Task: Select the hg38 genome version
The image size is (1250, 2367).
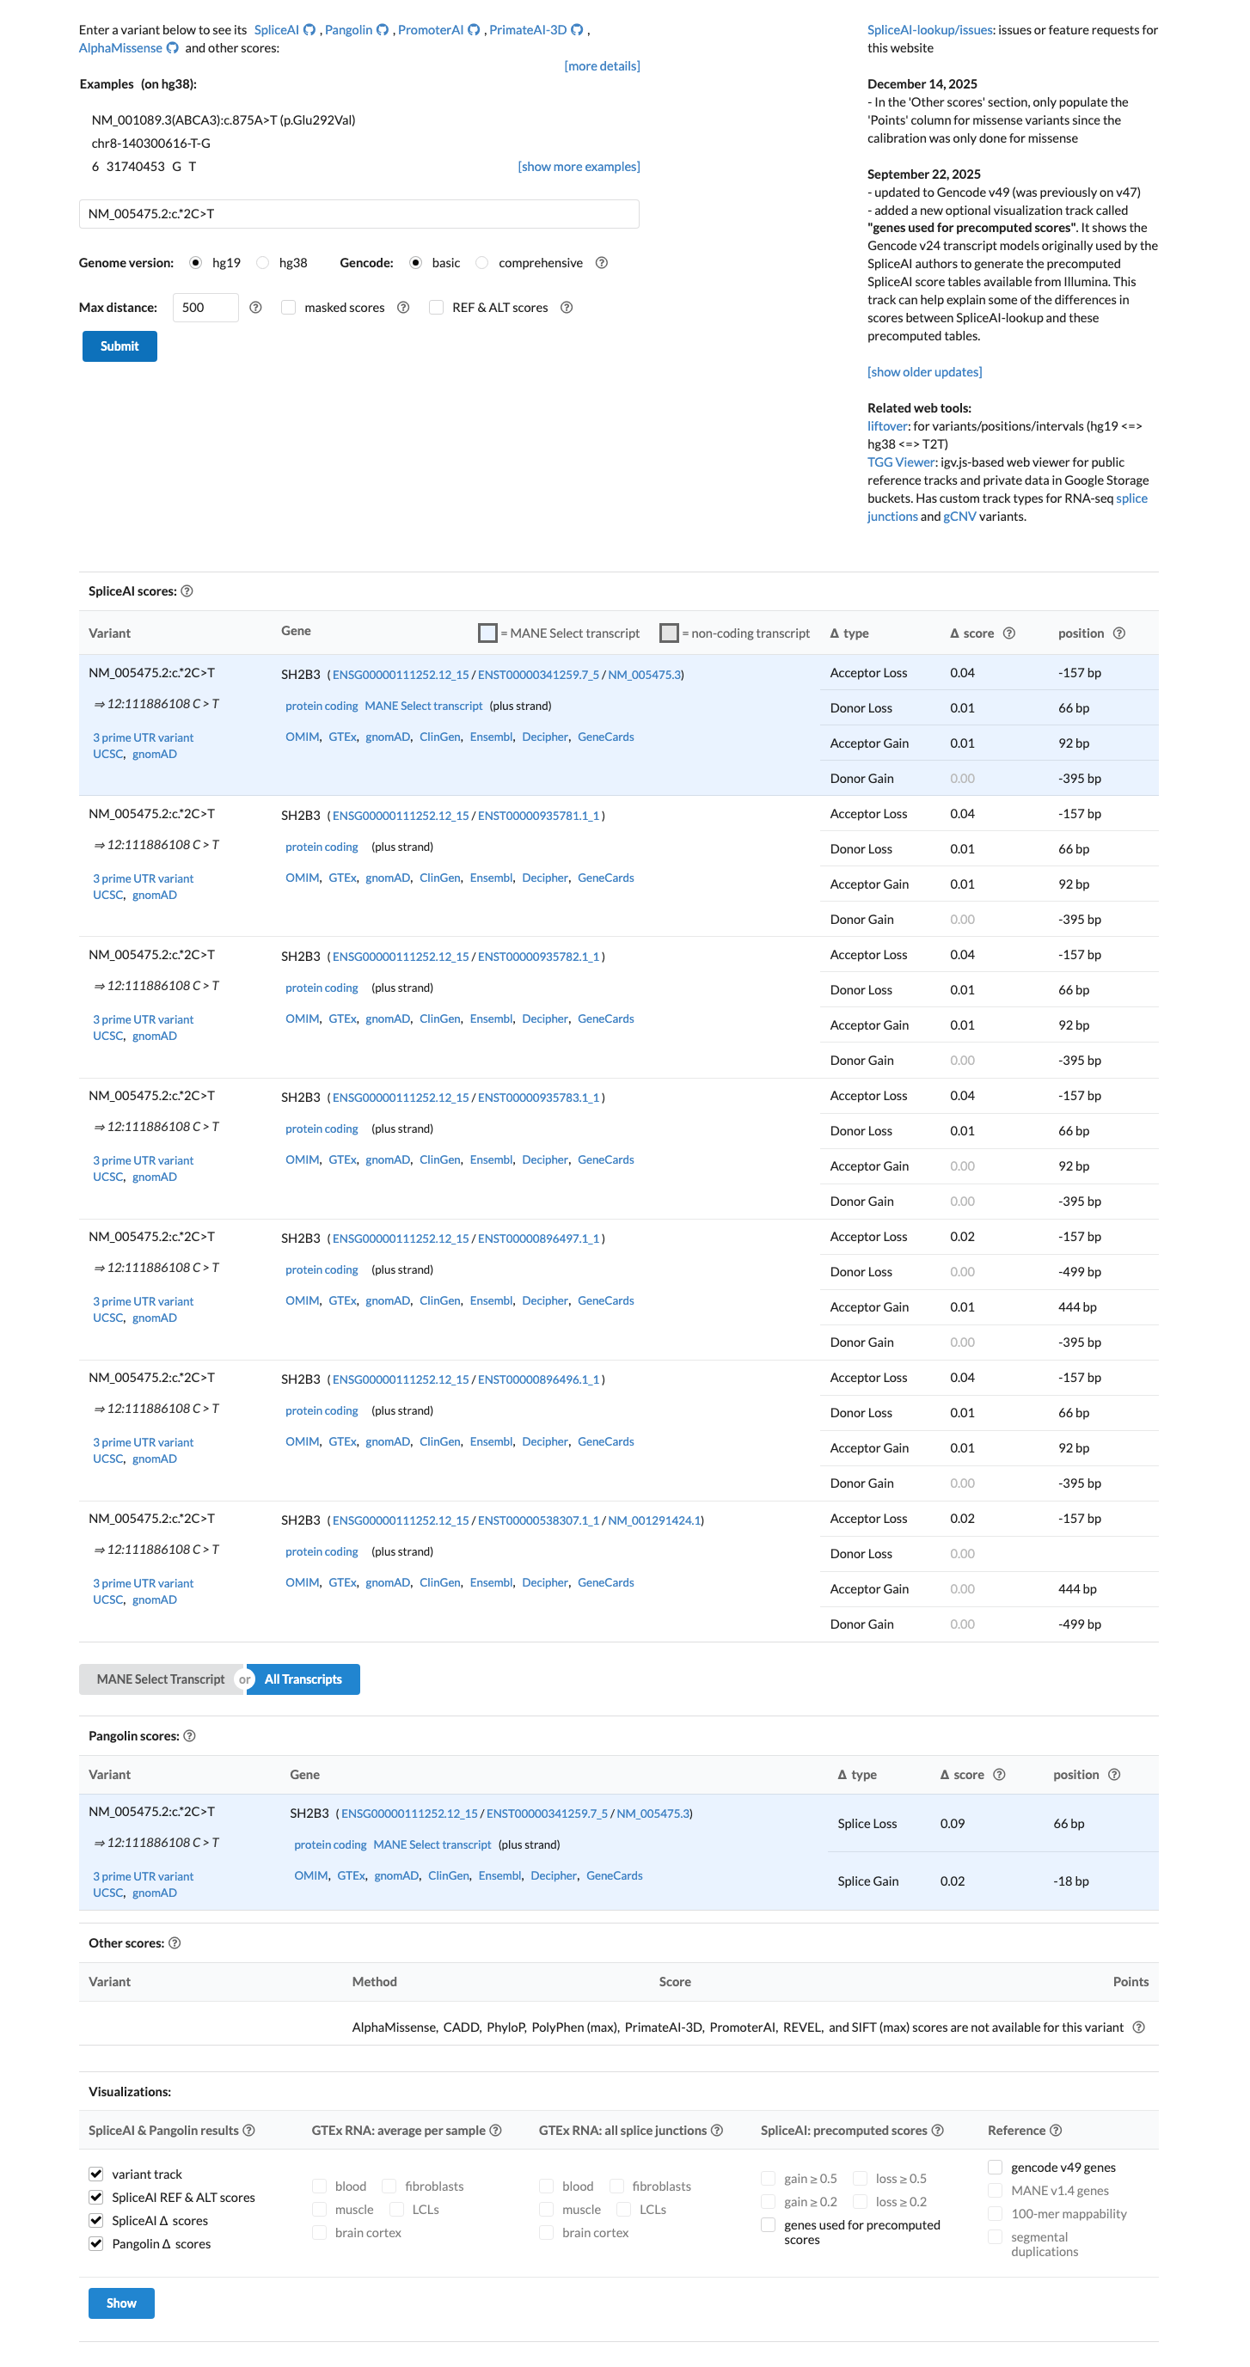Action: (x=263, y=263)
